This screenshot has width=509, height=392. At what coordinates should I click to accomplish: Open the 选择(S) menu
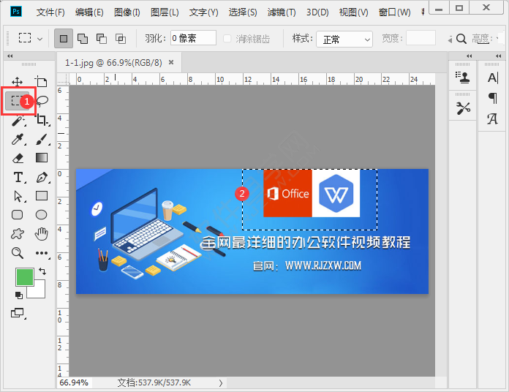[243, 12]
